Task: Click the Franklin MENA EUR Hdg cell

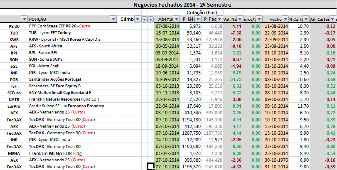Action: 72,154
